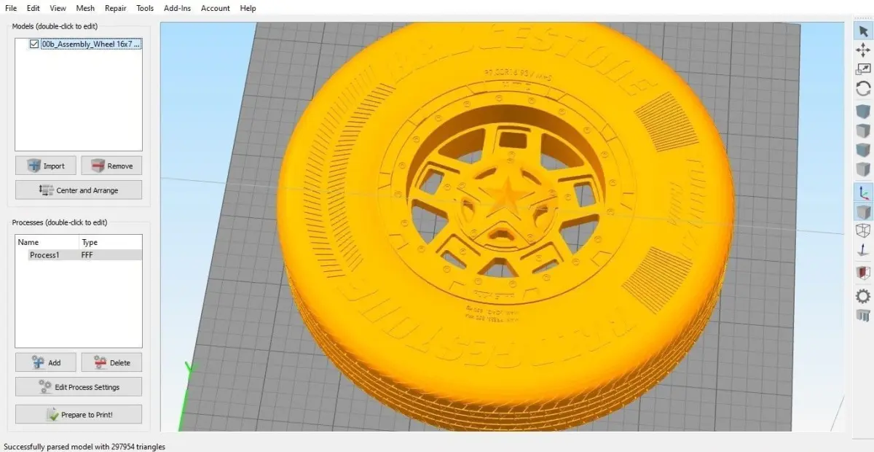
Task: Open the Edit menu
Action: point(34,8)
